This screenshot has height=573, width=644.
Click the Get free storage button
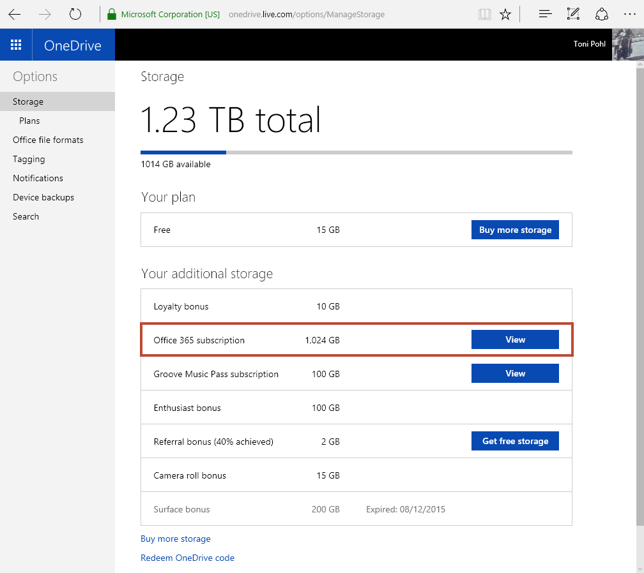[515, 441]
